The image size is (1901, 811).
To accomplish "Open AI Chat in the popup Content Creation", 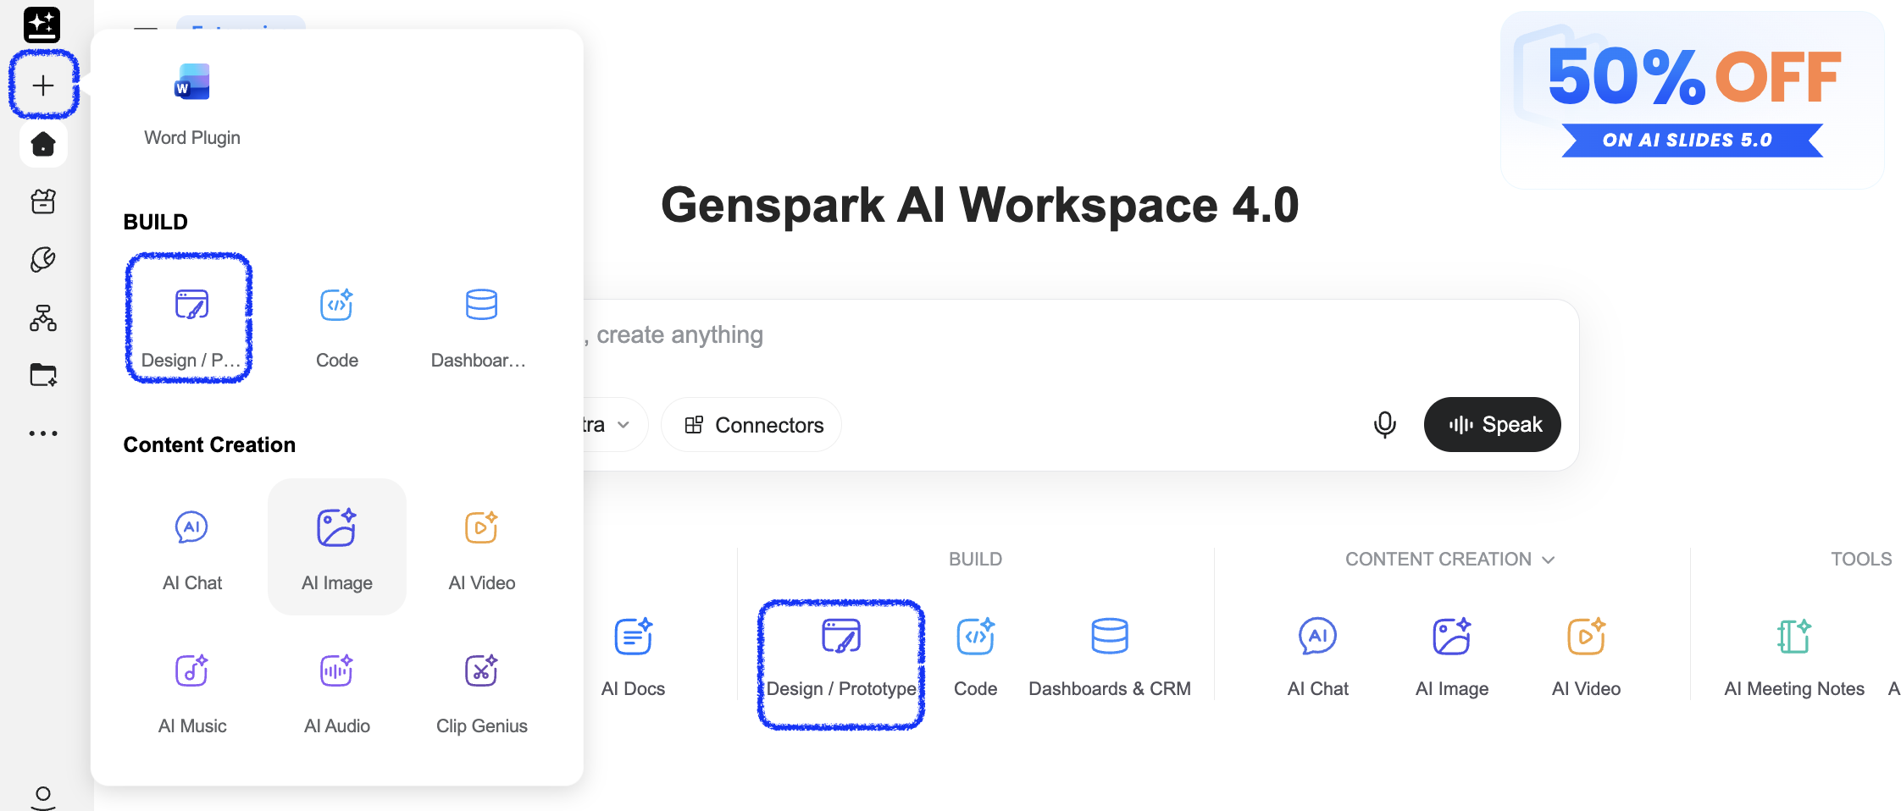I will (x=192, y=549).
